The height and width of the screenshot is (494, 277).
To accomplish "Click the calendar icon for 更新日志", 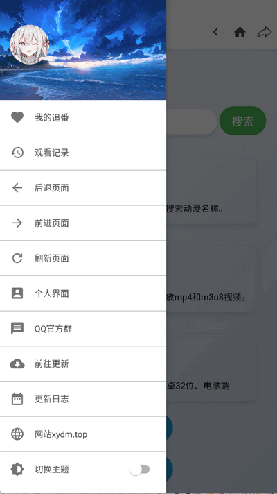I will pyautogui.click(x=17, y=399).
